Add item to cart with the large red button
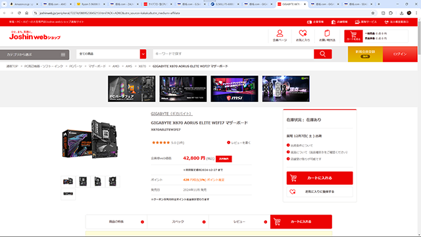The image size is (421, 237). [320, 178]
